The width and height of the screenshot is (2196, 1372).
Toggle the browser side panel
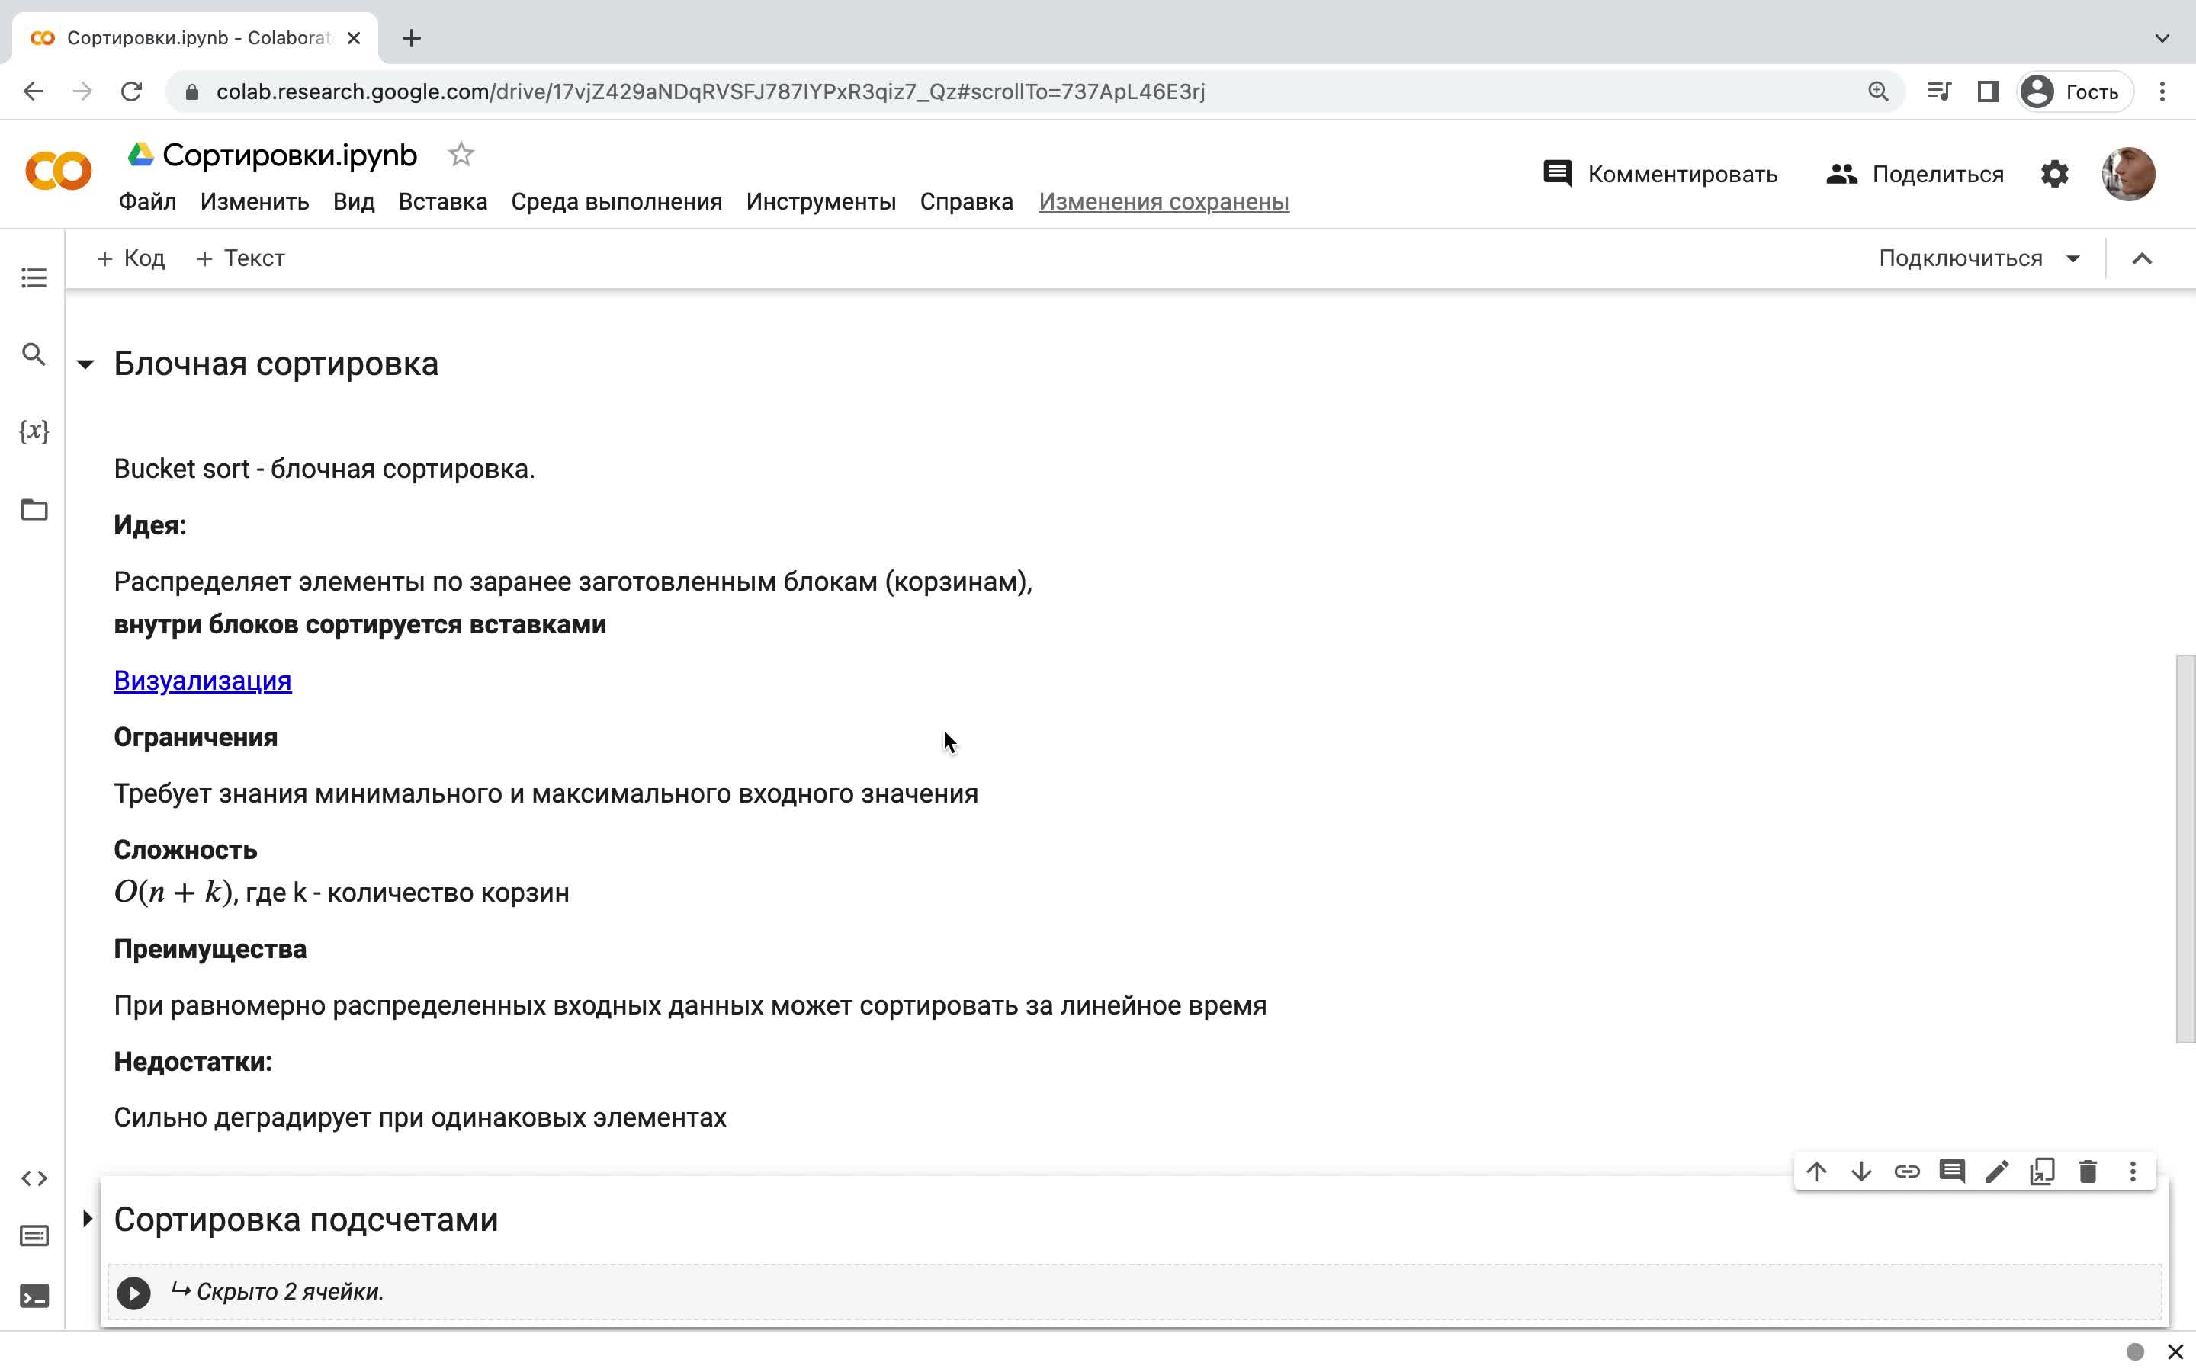tap(1987, 91)
